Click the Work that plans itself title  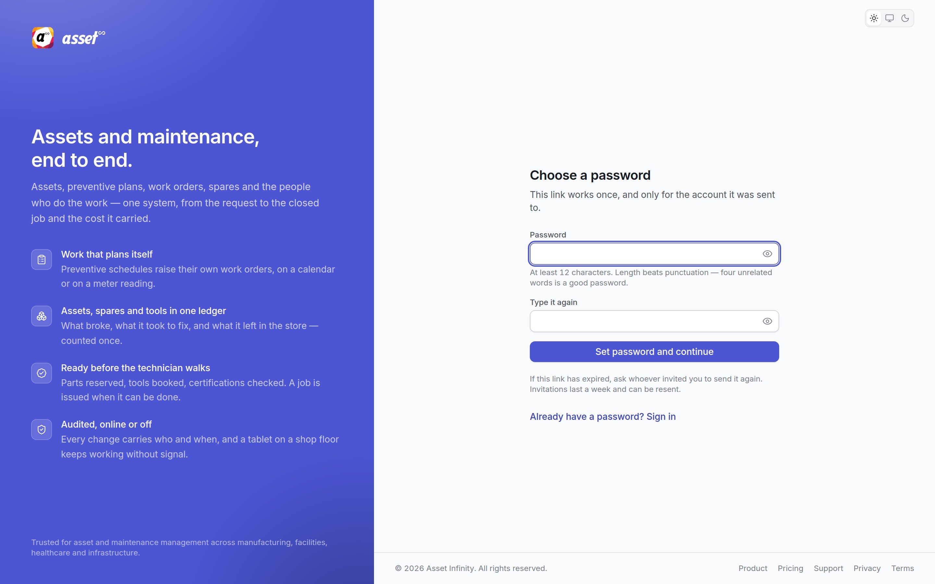(x=106, y=255)
